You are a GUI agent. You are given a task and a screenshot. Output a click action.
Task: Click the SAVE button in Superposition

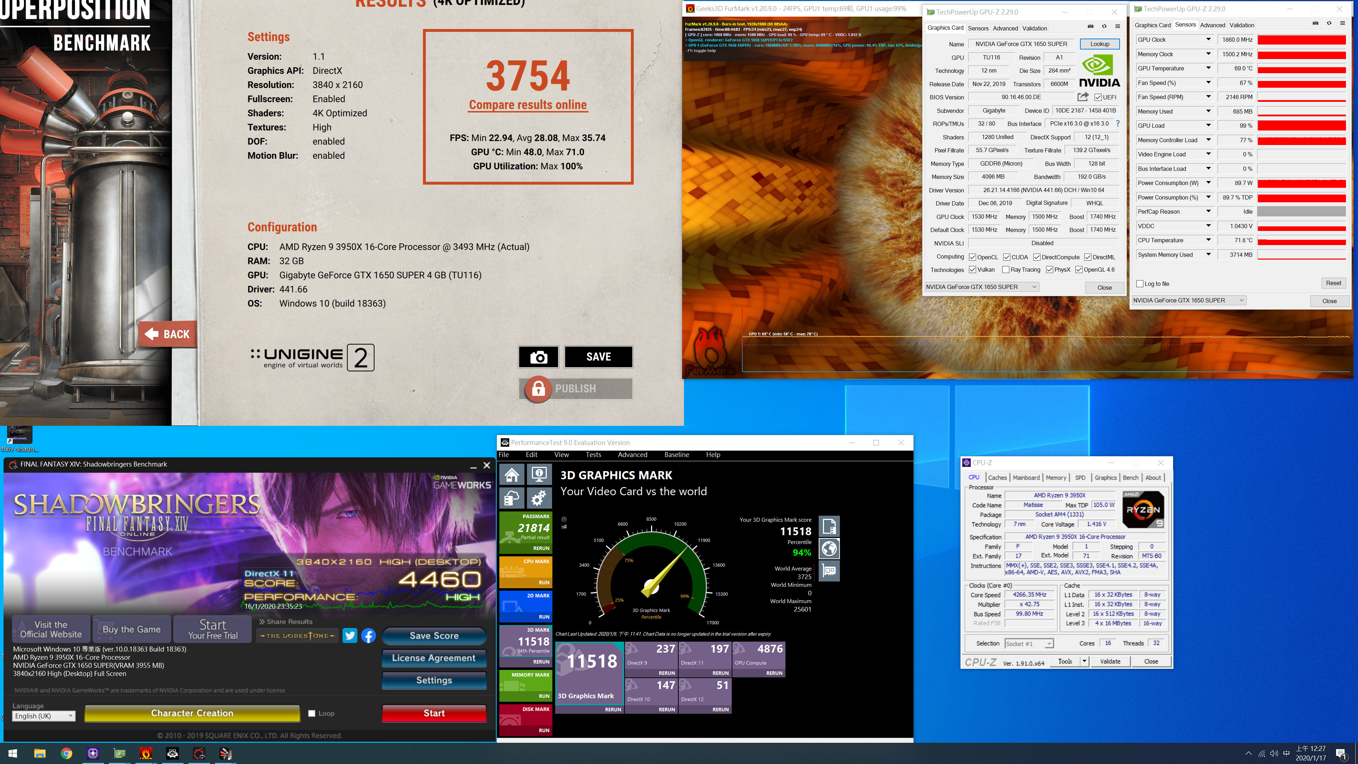(x=598, y=357)
